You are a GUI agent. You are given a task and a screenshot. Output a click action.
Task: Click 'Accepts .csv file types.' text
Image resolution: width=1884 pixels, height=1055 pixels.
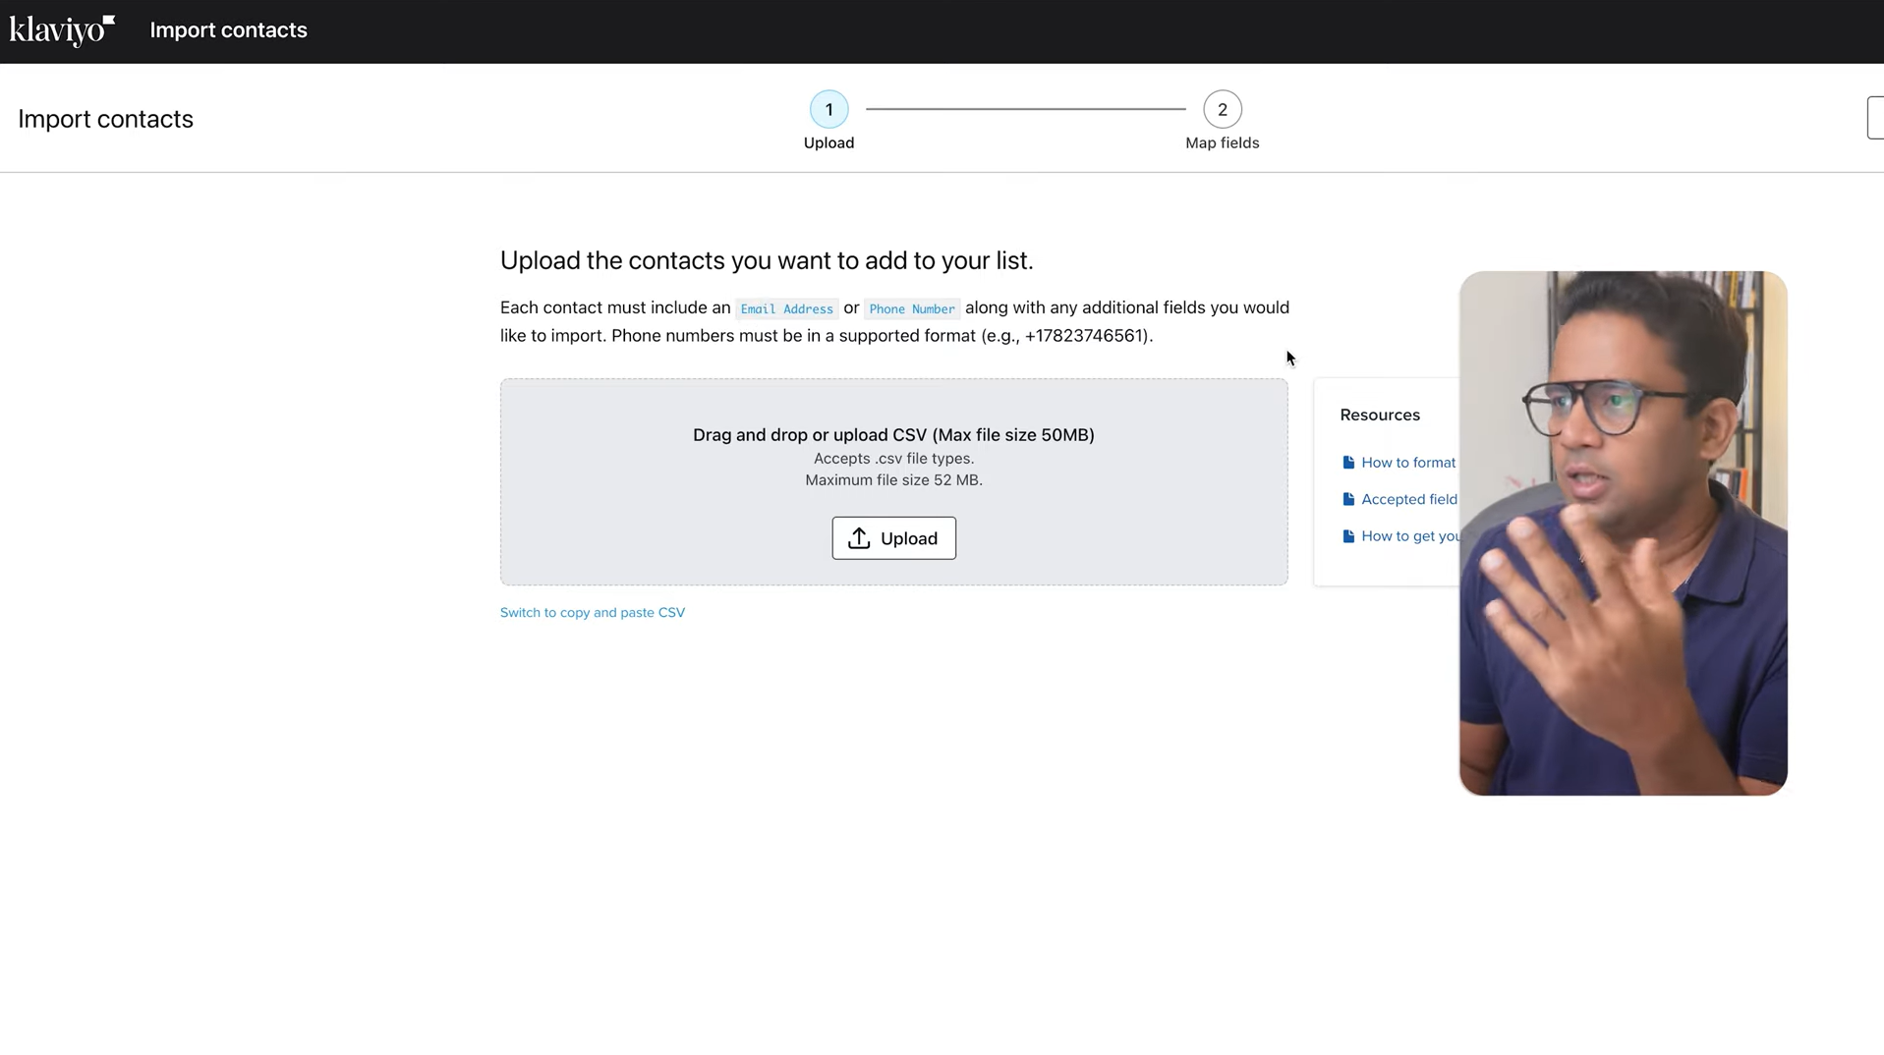(893, 459)
